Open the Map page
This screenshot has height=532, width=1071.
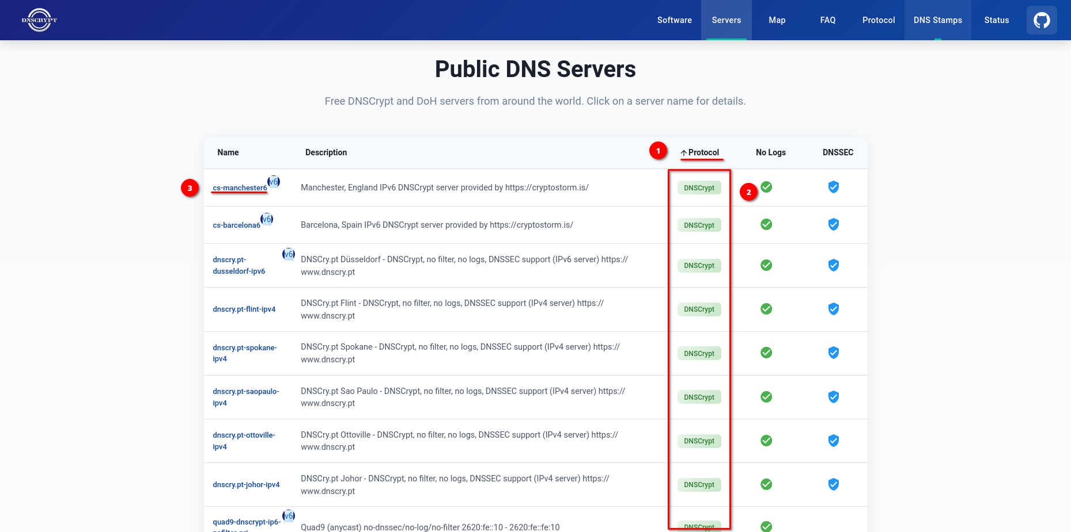(x=777, y=20)
